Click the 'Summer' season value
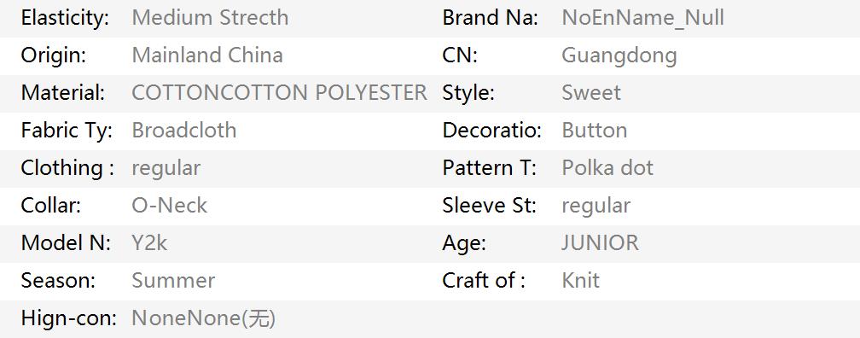860x338 pixels. [173, 280]
